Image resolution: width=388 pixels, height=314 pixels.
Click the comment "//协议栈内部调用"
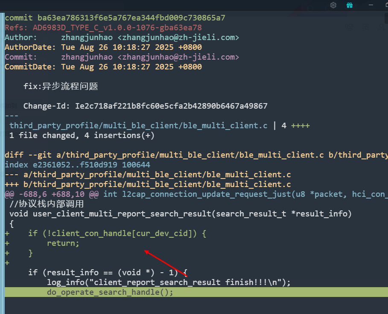pos(47,204)
